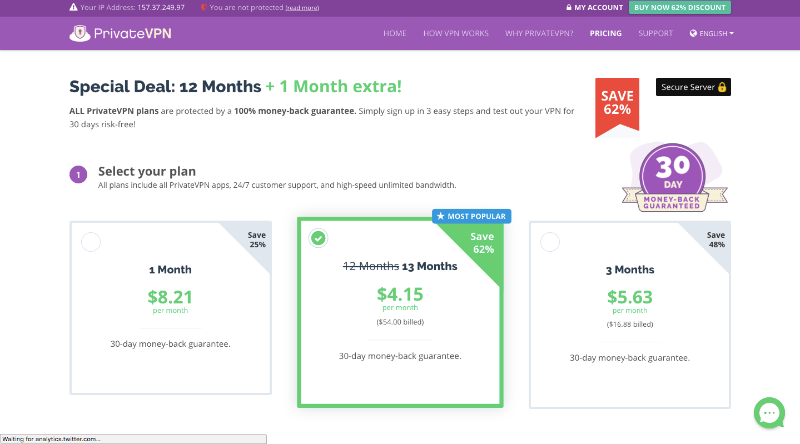Screen dimensions: 800x444
Task: Click the Secure Server badge
Action: (x=693, y=87)
